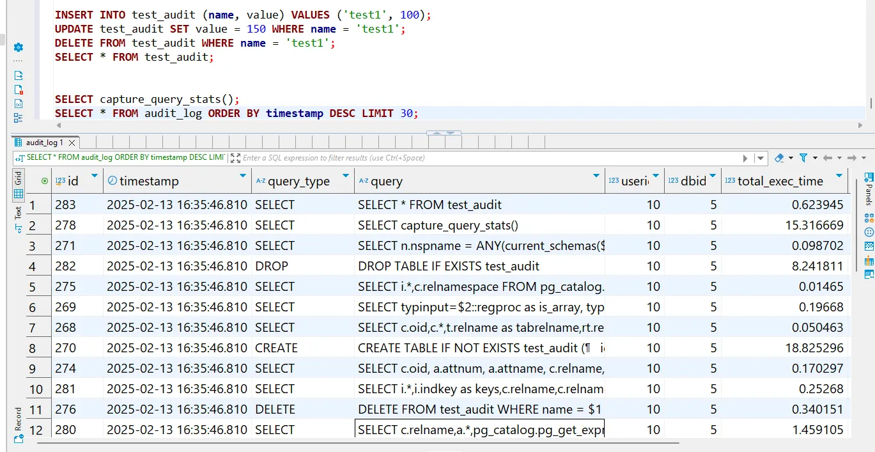
Task: Open the total_exec_time column dropdown arrow
Action: (x=839, y=176)
